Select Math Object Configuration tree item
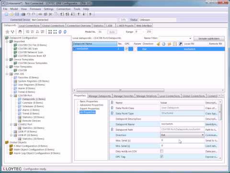Screen dimensions: 230x173 click(x=34, y=149)
